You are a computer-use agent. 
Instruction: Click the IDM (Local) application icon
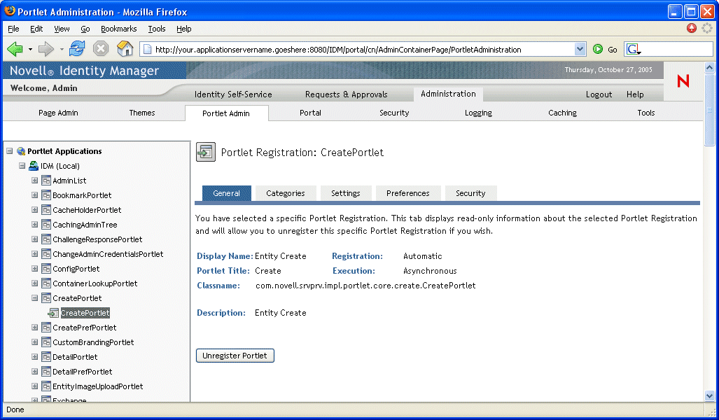pos(34,166)
